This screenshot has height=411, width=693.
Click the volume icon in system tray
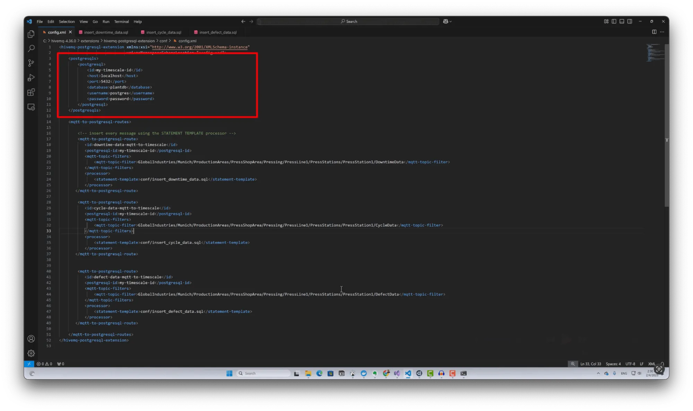639,373
